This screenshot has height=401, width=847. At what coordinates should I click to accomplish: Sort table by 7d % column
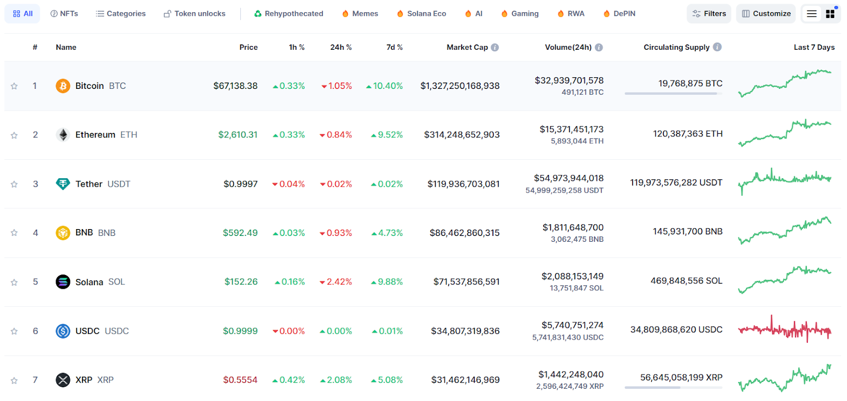[x=394, y=47]
